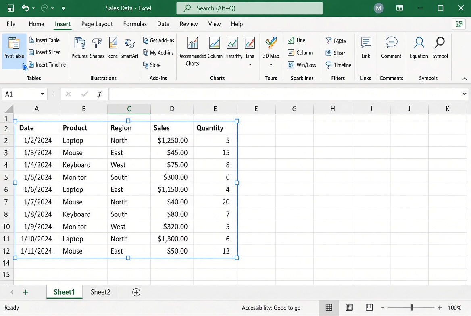Zoom out with the minus button
Viewport: 471px width, 316px height.
[383, 308]
